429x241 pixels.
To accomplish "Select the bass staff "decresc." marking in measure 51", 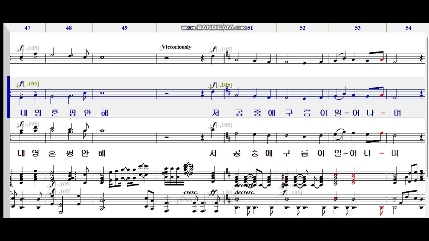I will (245, 192).
